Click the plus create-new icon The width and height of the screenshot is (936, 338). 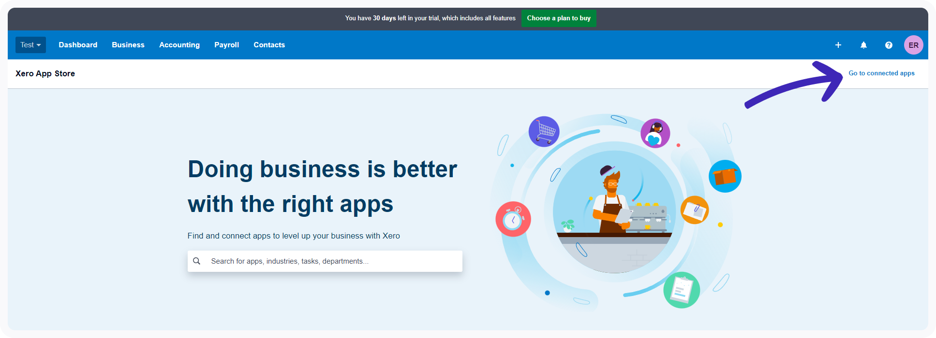(838, 45)
